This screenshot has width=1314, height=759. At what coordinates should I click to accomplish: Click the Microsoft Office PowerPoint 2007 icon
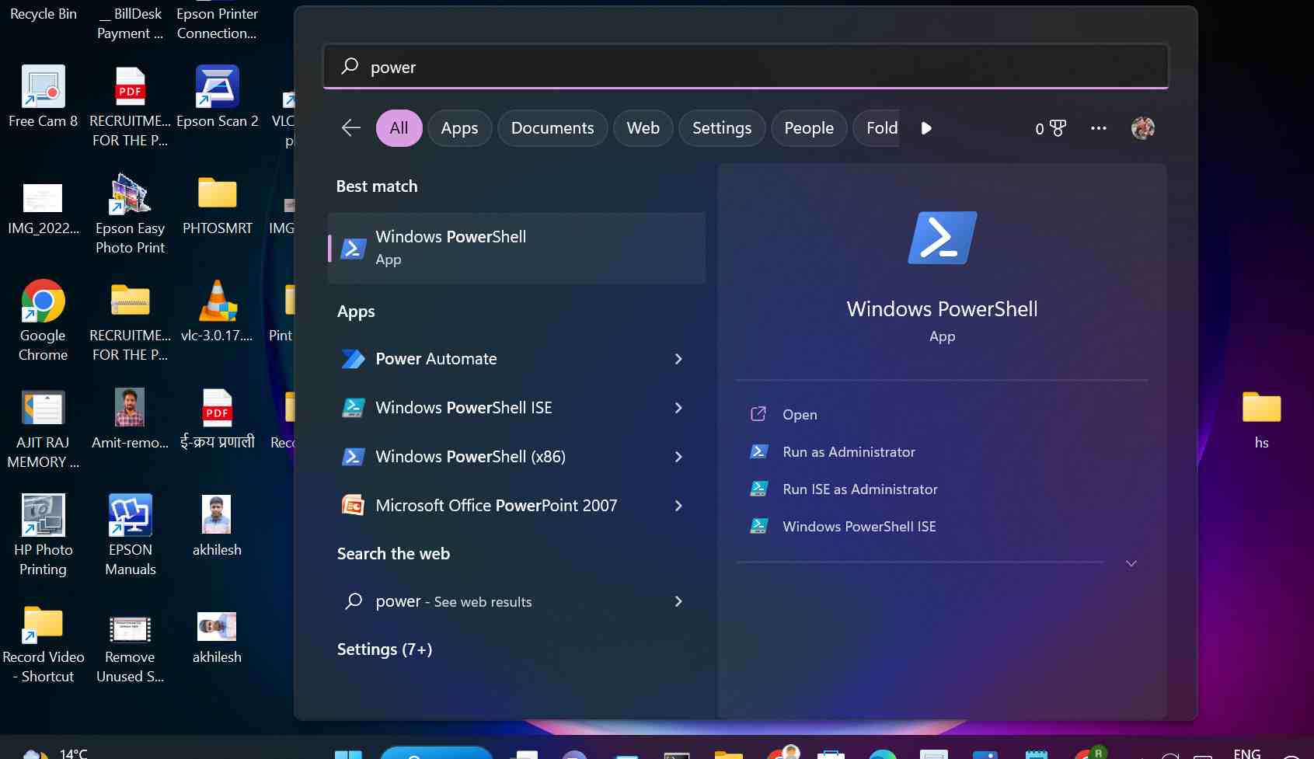(x=353, y=506)
